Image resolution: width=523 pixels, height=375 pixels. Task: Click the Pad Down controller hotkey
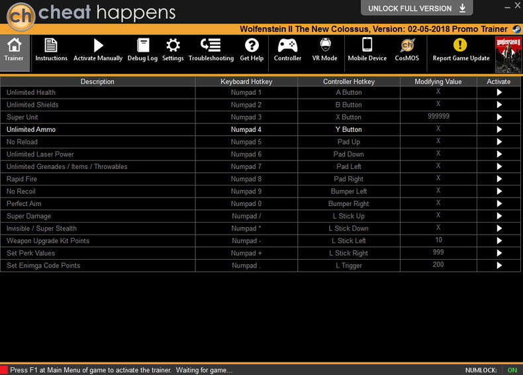348,154
